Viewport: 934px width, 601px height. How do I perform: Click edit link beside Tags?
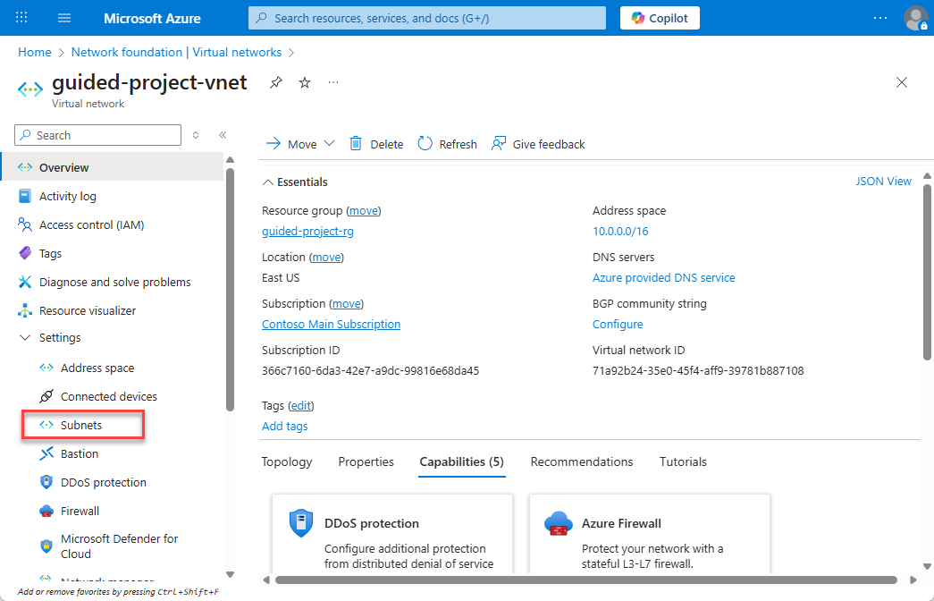pos(301,405)
